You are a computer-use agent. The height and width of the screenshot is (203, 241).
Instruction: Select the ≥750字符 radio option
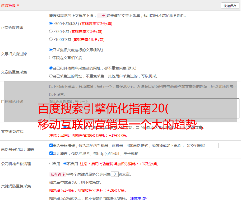pyautogui.click(x=51, y=31)
